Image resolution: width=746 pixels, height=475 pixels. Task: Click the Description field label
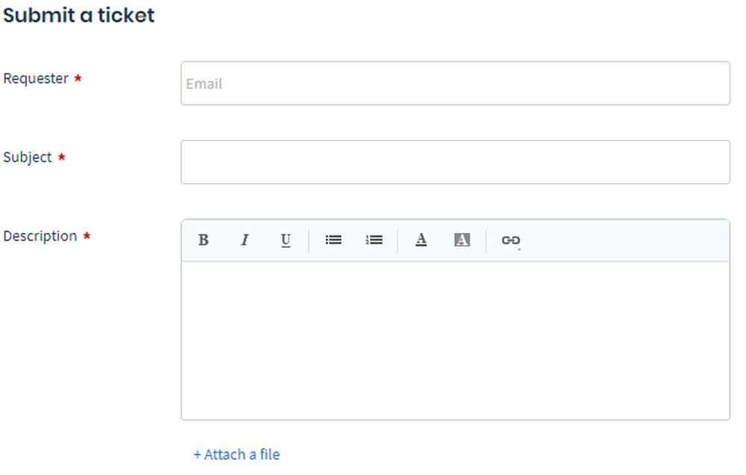40,236
